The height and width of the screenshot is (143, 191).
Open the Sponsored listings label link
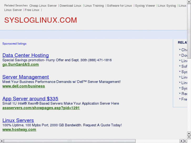click(x=14, y=44)
